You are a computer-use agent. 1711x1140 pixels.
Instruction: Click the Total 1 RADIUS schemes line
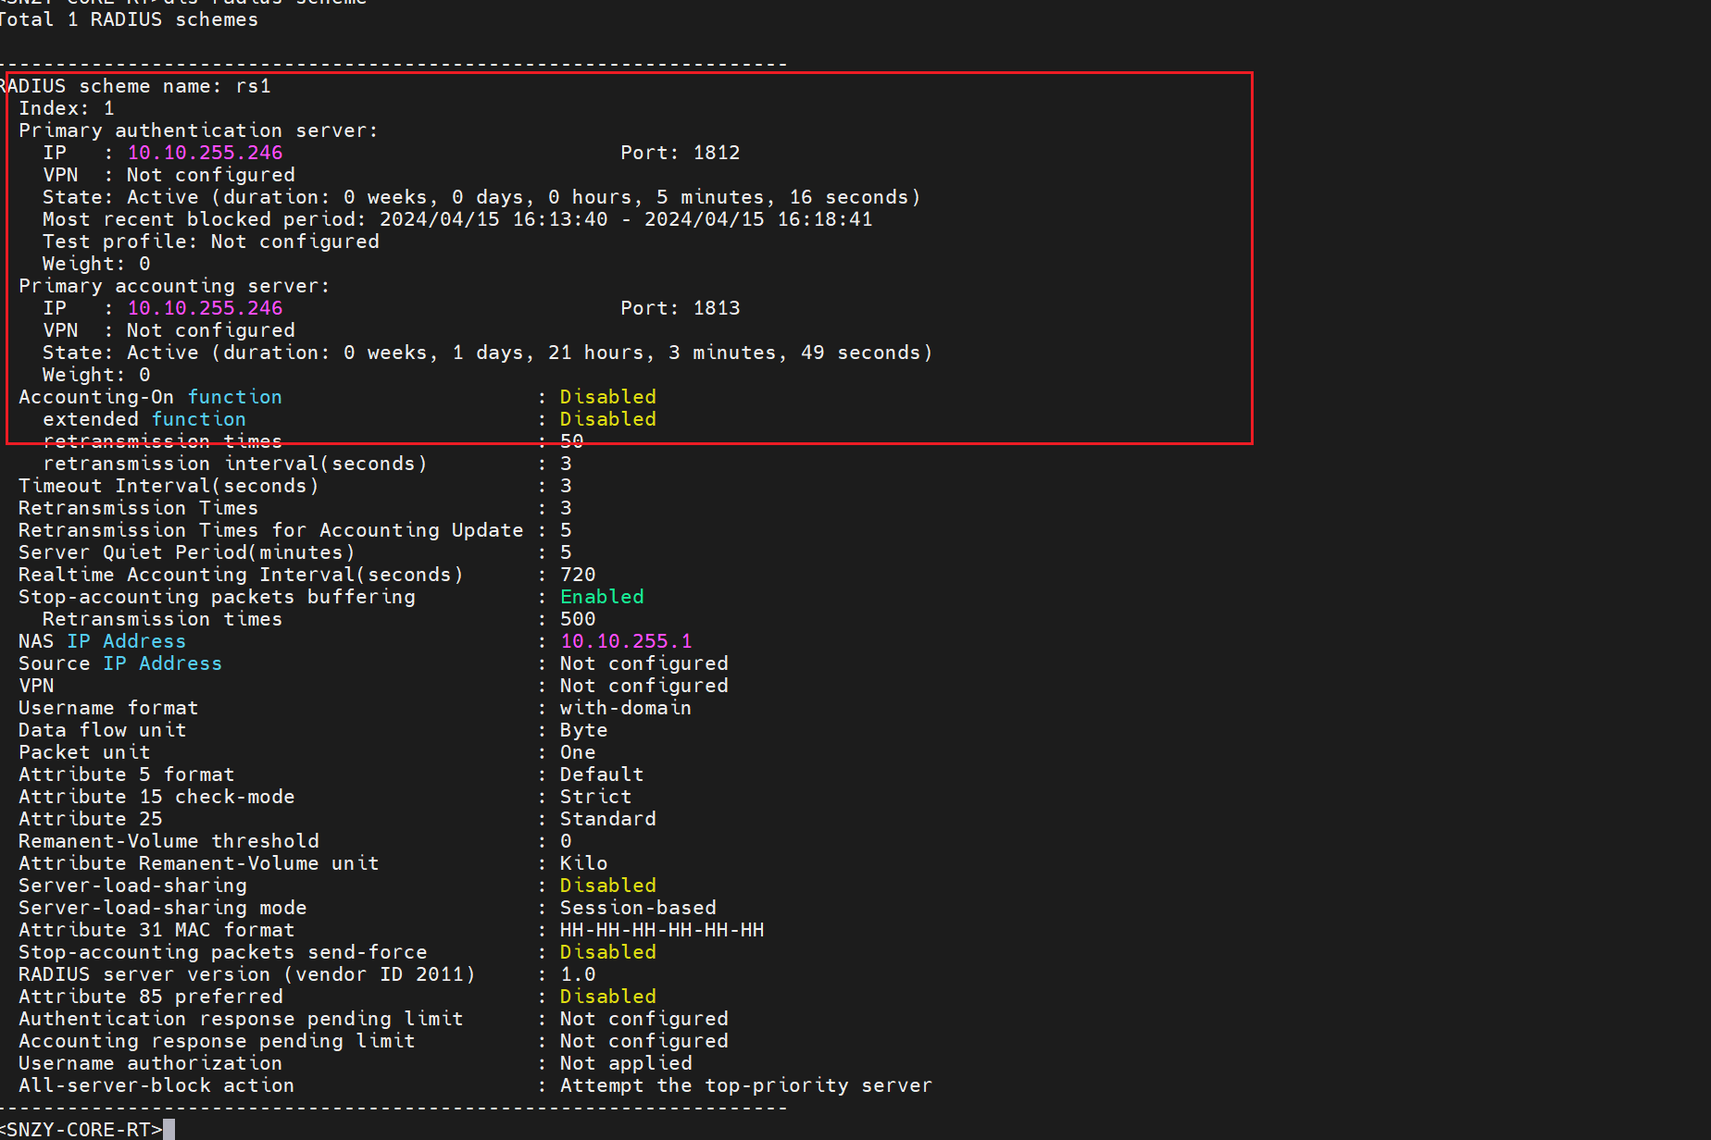128,19
